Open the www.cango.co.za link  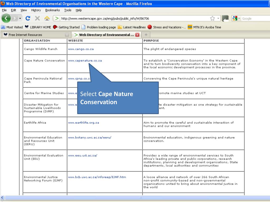[x=81, y=49]
